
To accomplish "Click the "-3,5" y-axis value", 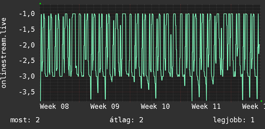I will (x=27, y=92).
